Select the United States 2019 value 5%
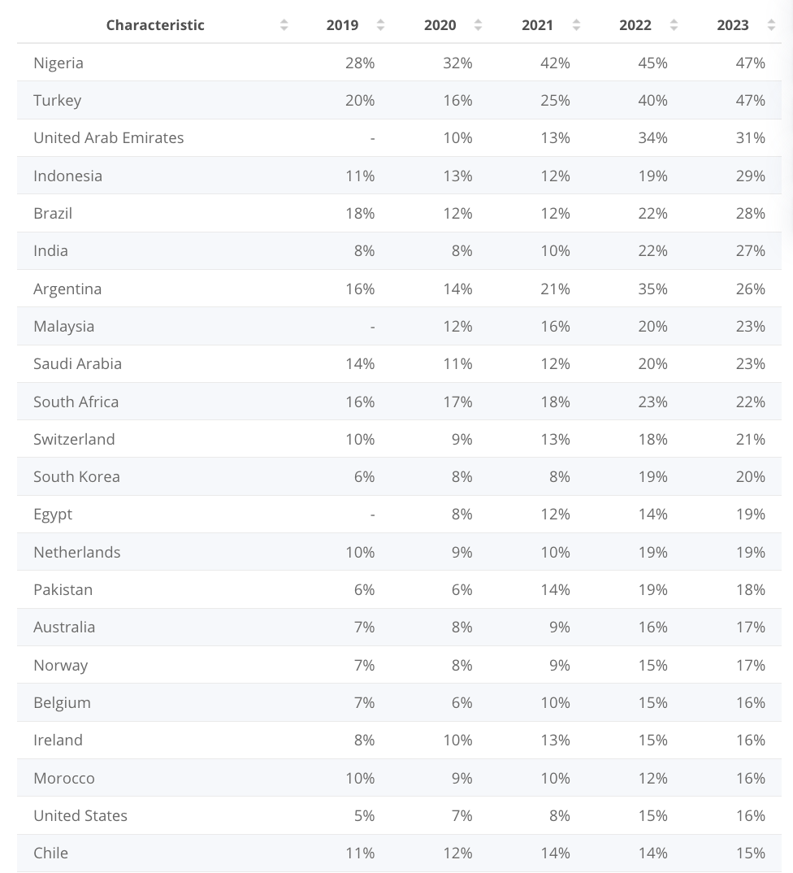 [365, 815]
